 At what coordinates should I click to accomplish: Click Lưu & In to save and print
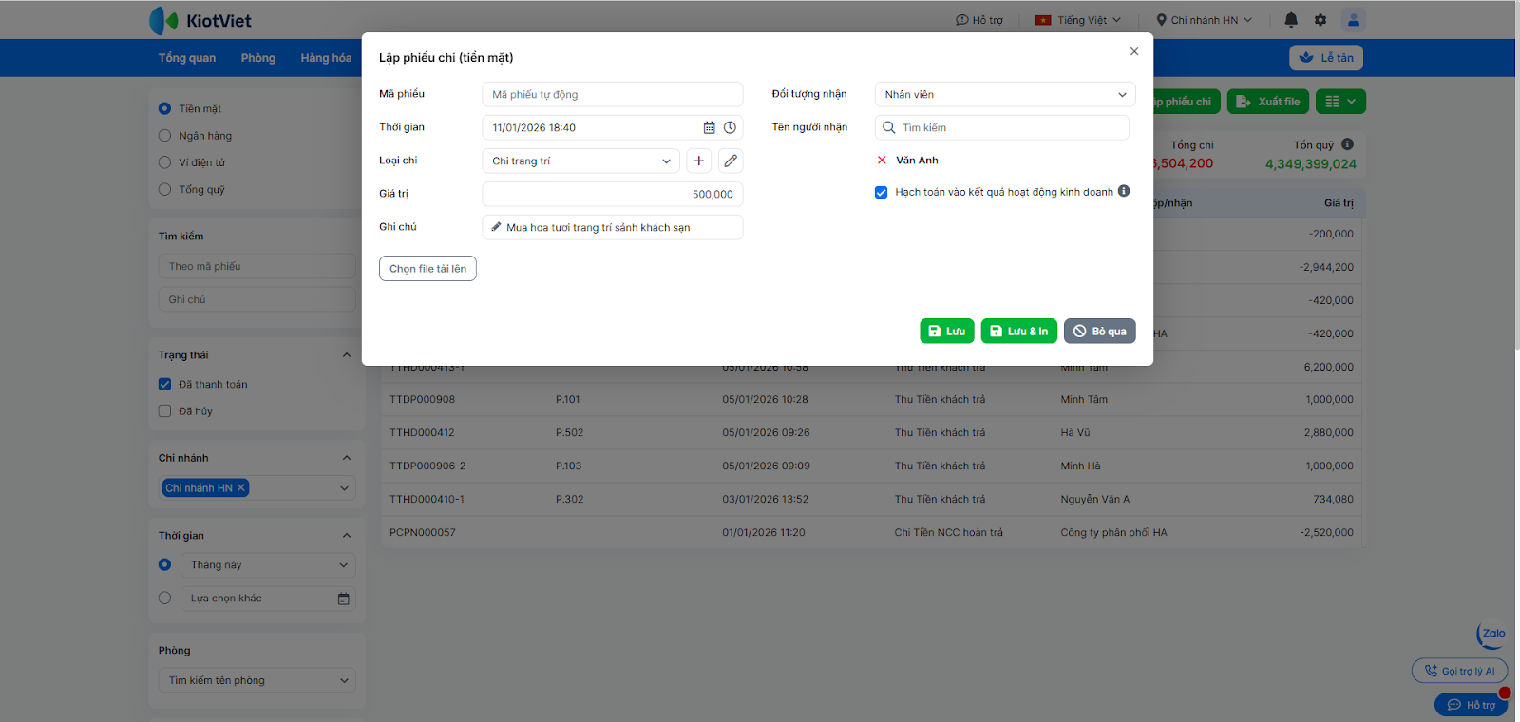[1019, 331]
